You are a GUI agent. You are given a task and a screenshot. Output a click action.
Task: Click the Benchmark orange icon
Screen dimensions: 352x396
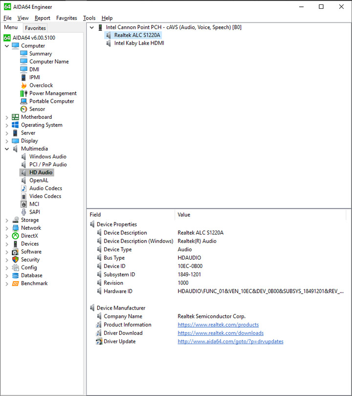coord(16,284)
